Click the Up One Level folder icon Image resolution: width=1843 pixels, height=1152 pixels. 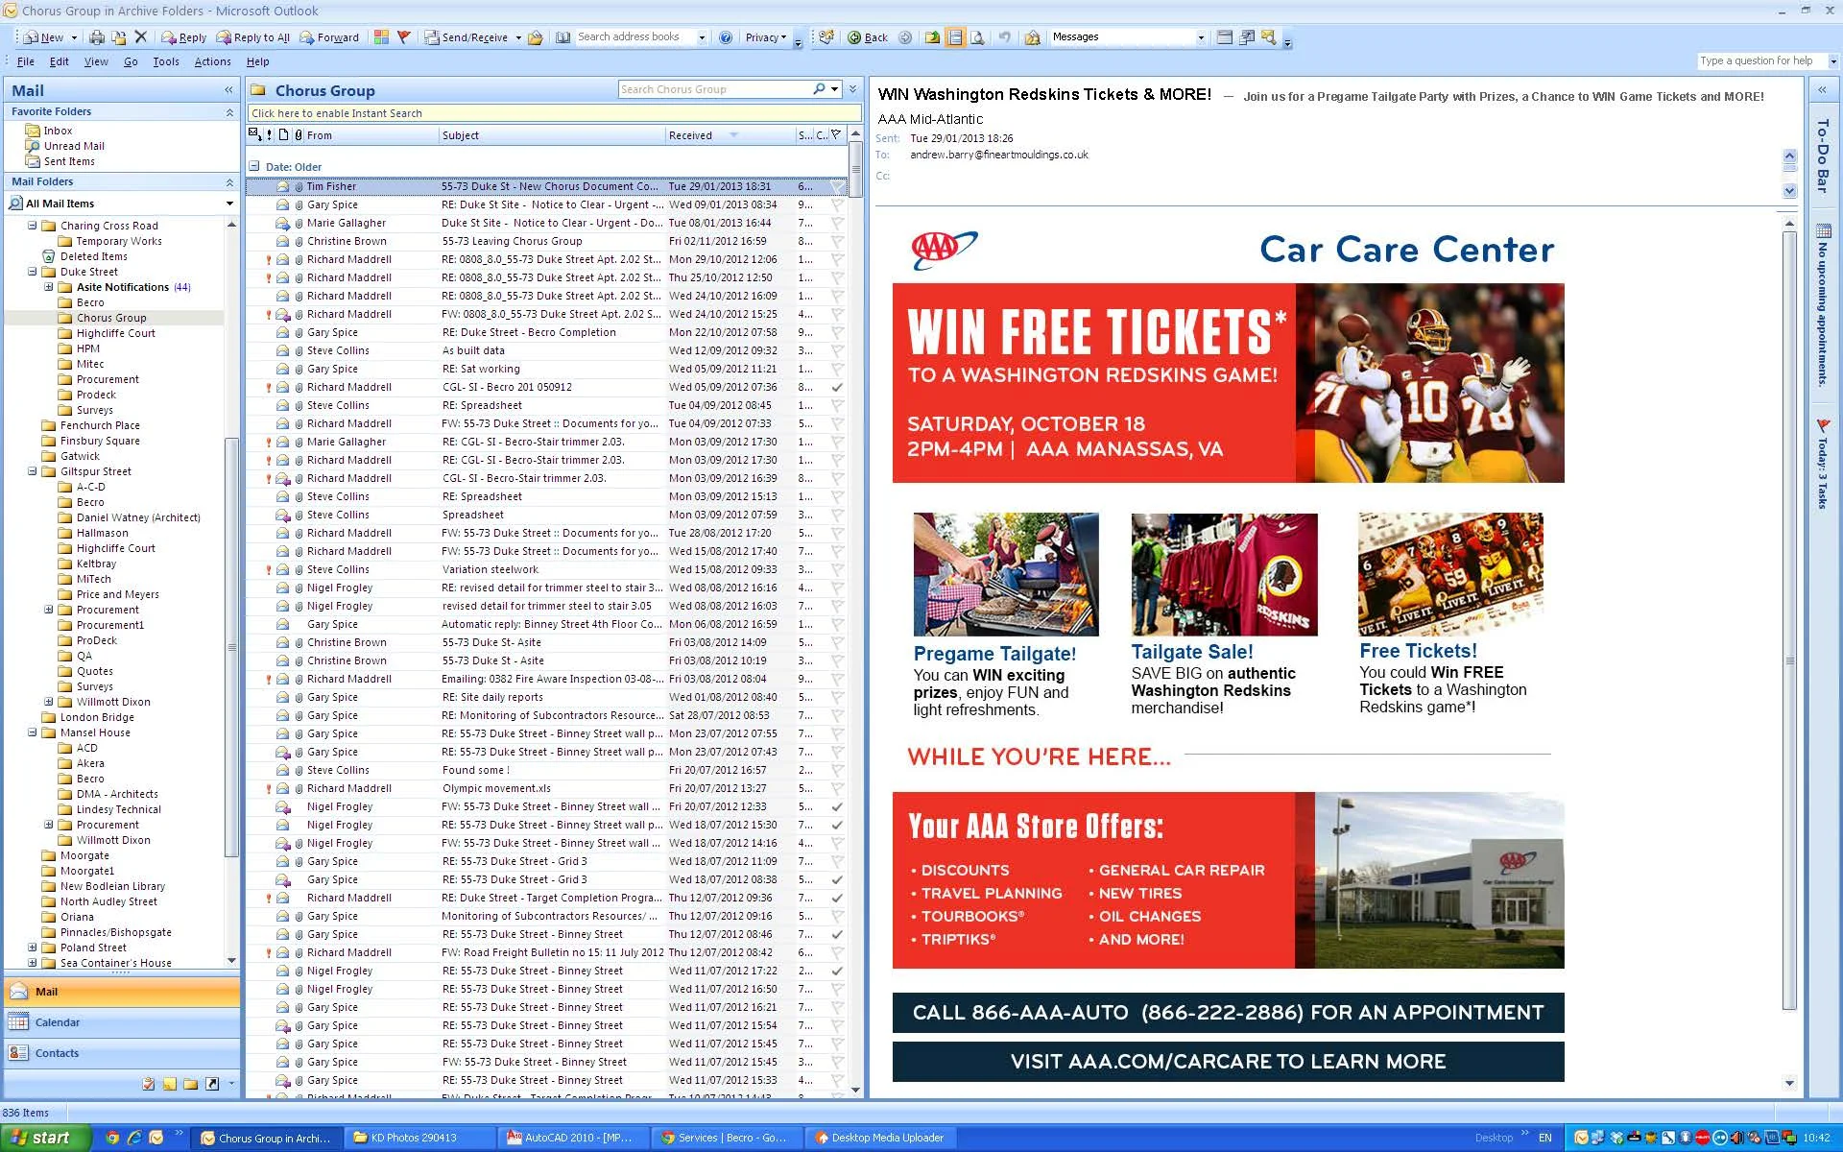coord(933,37)
